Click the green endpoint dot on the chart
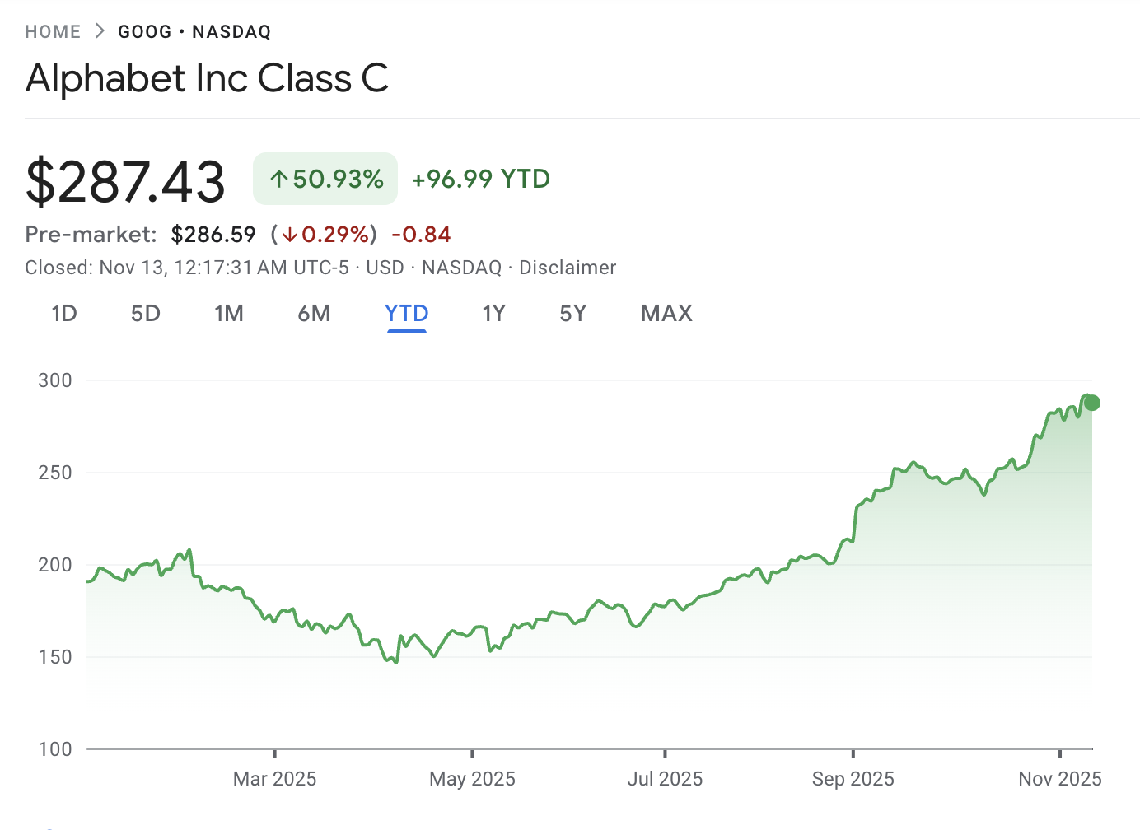The image size is (1140, 830). pos(1091,402)
